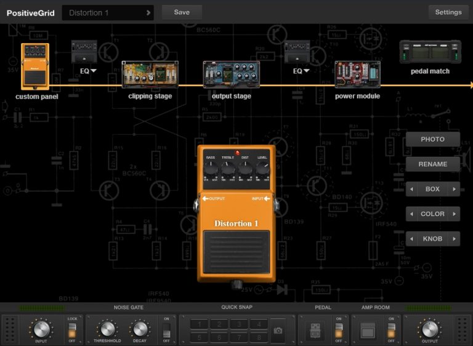Viewport: 473px width, 346px height.
Task: Click the RENAME button
Action: tap(432, 164)
